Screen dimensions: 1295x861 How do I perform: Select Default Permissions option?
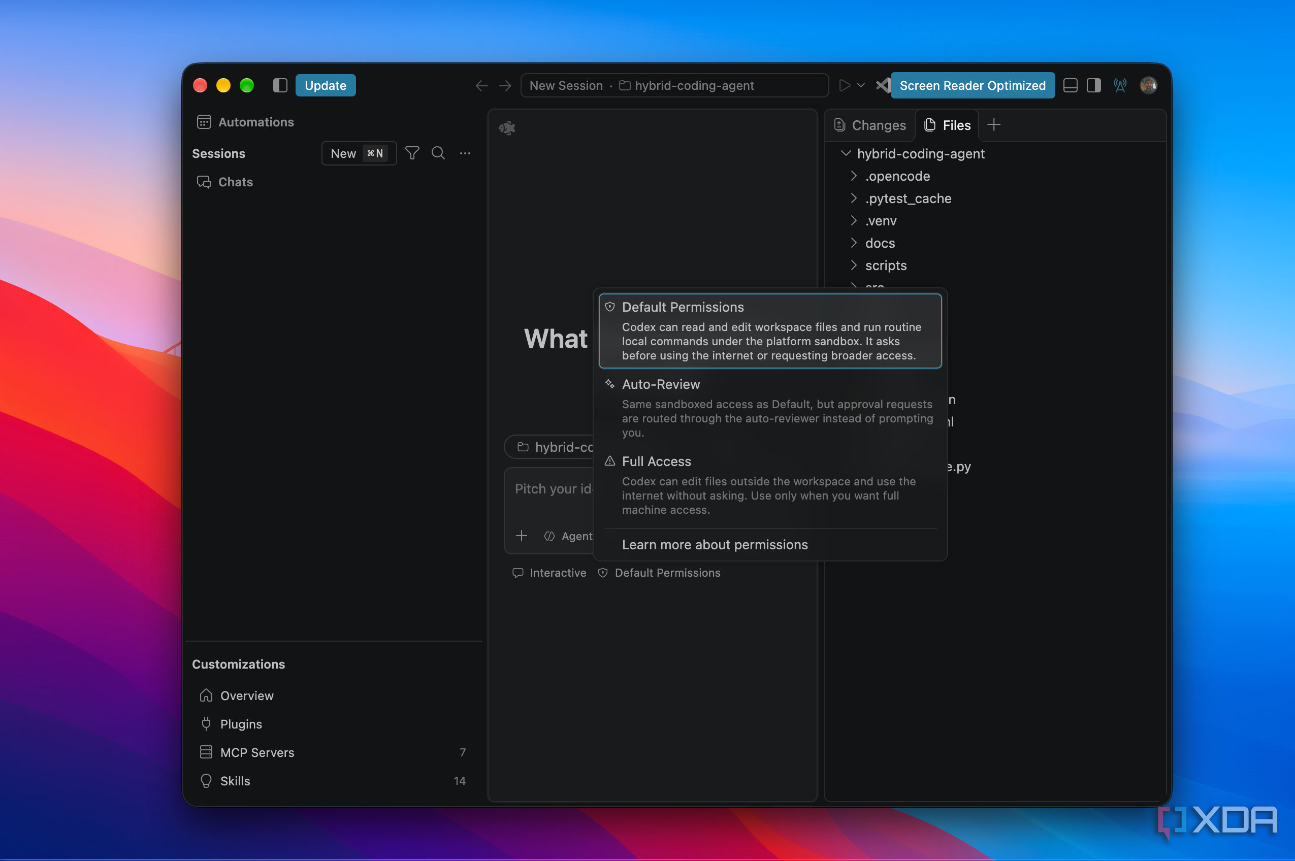click(770, 330)
